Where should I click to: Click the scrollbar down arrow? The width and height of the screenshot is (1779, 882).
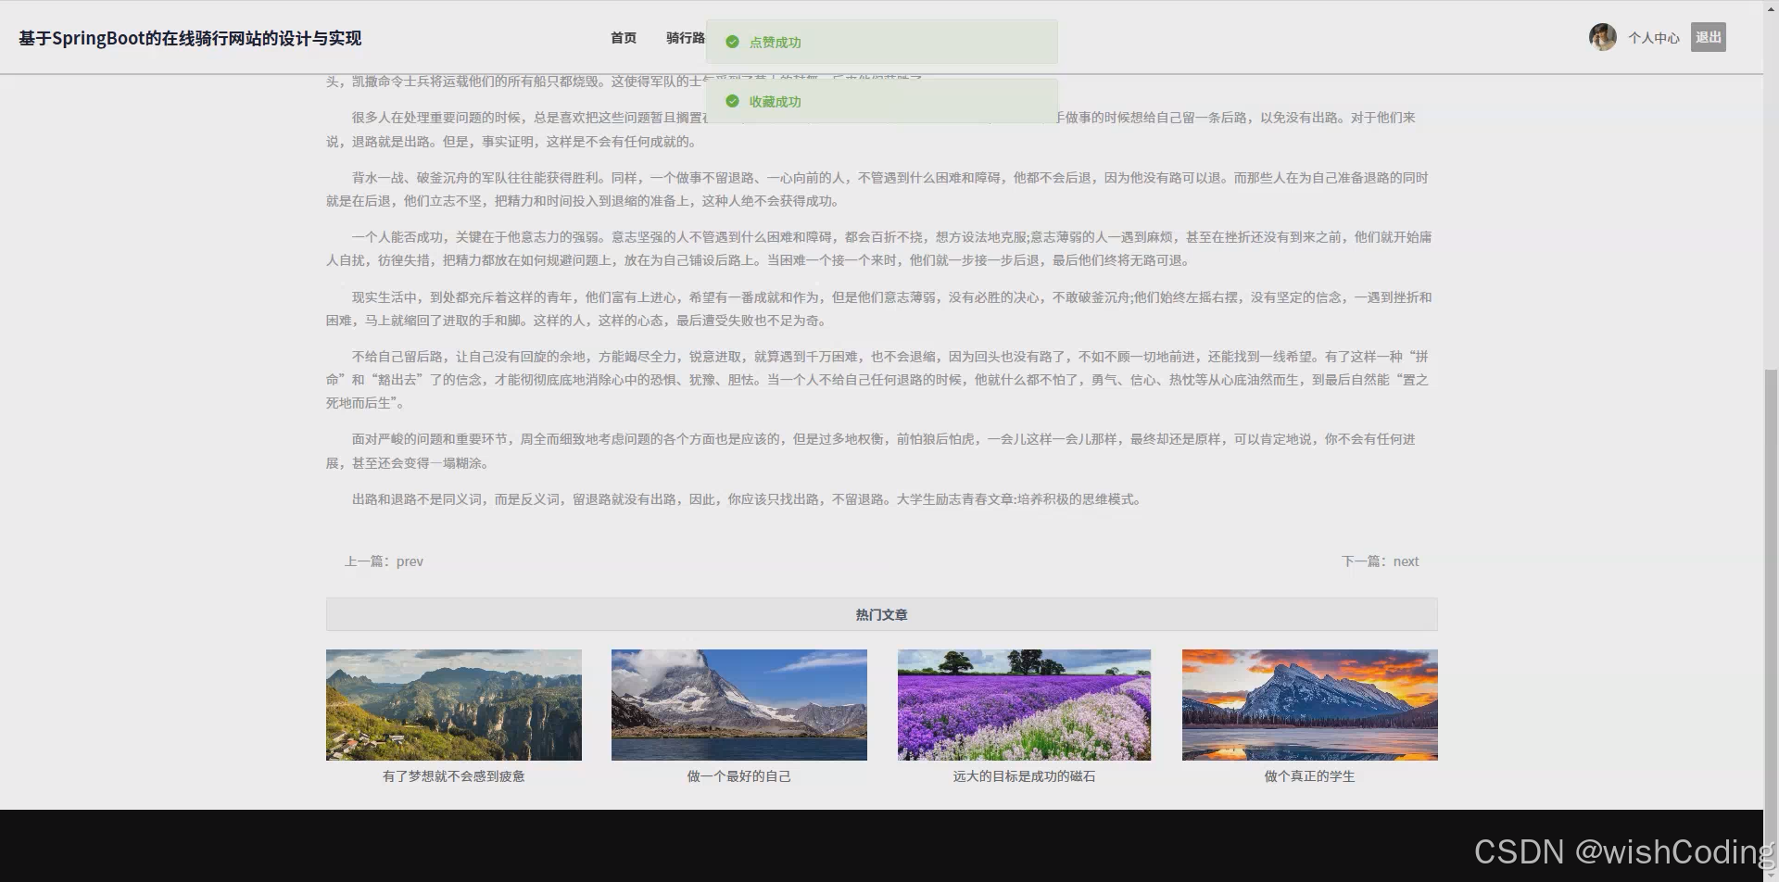1771,874
